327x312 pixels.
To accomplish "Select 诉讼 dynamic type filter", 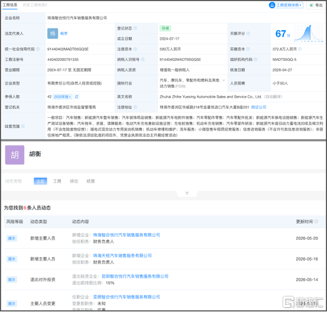I will pos(74,181).
